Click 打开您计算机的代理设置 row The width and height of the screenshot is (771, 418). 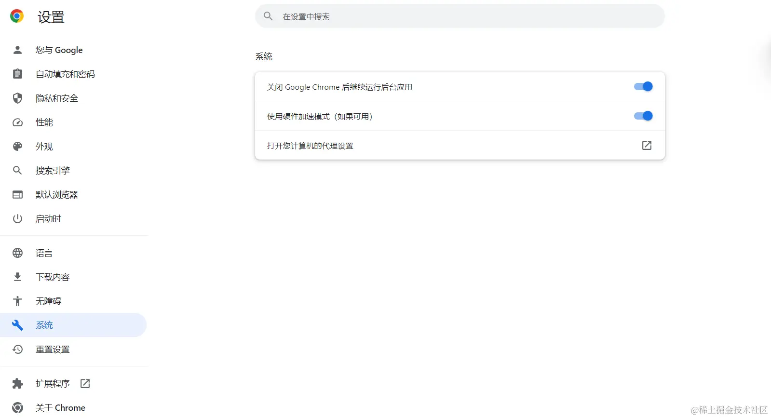point(460,145)
